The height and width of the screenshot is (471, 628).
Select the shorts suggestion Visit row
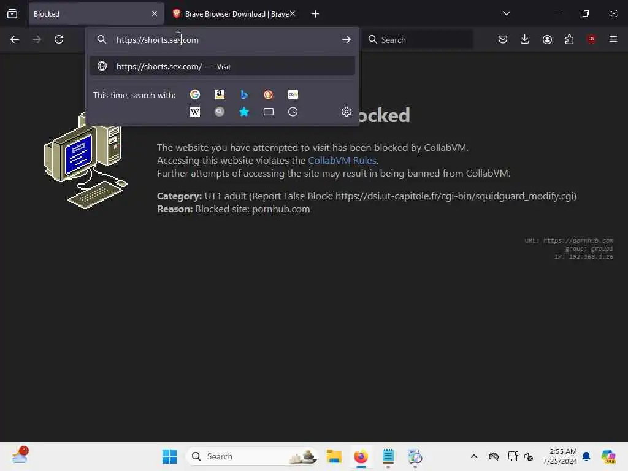point(223,66)
